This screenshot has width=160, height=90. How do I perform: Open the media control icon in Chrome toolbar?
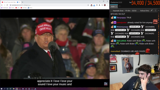point(102,5)
